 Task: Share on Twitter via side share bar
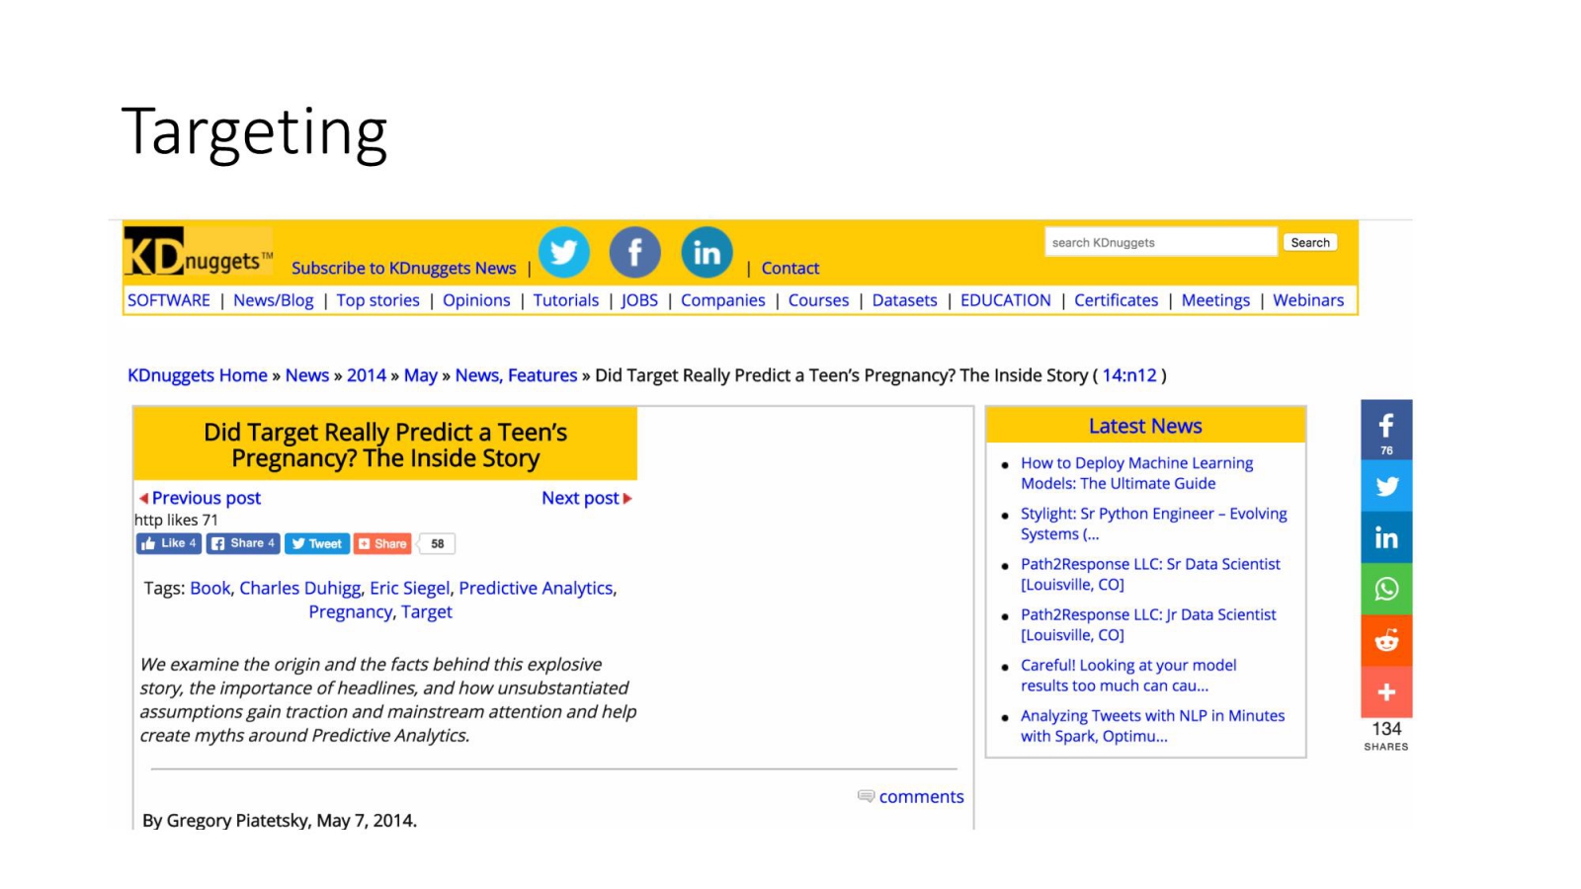pyautogui.click(x=1386, y=486)
